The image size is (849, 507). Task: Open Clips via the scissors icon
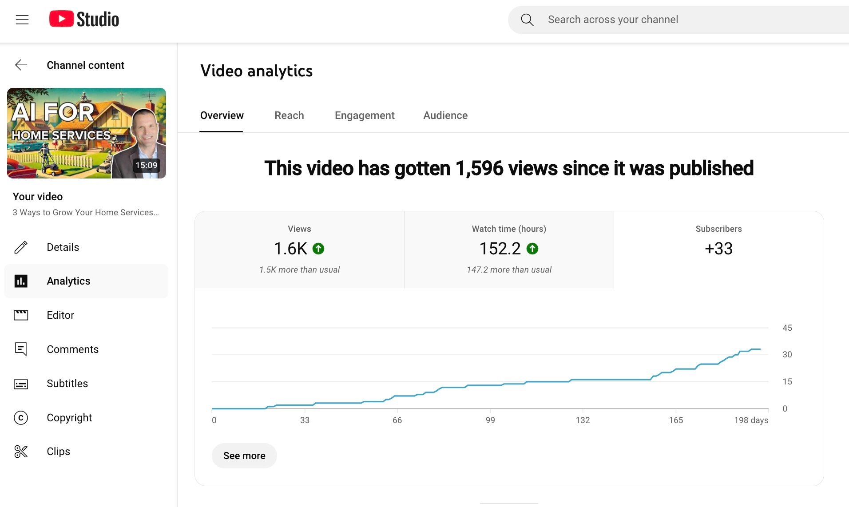pos(21,452)
